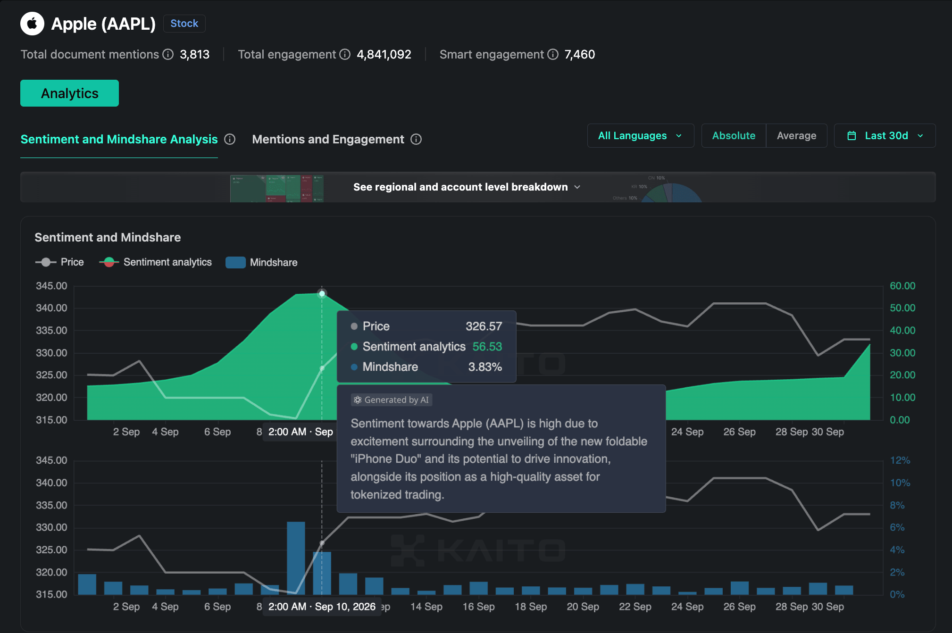952x633 pixels.
Task: Switch to Average view
Action: (796, 136)
